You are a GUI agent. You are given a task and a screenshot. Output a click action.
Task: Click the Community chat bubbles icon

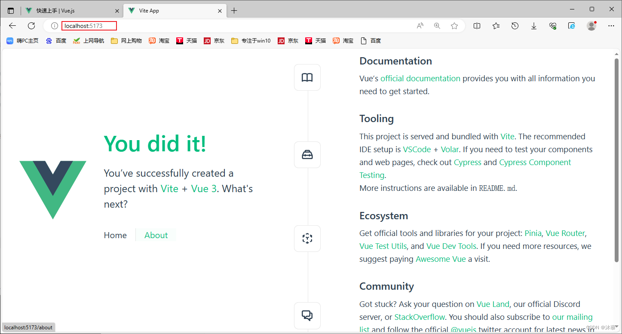307,316
